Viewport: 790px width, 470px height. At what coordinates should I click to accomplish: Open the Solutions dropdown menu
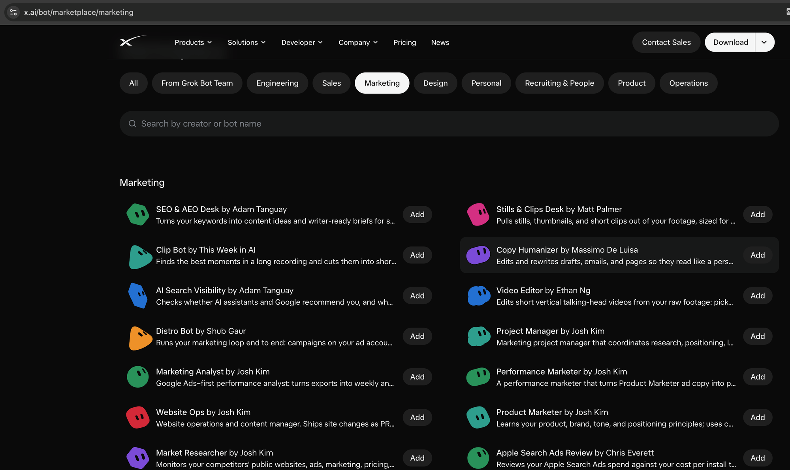pyautogui.click(x=246, y=42)
